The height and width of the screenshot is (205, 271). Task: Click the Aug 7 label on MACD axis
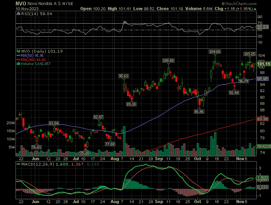click(x=117, y=202)
